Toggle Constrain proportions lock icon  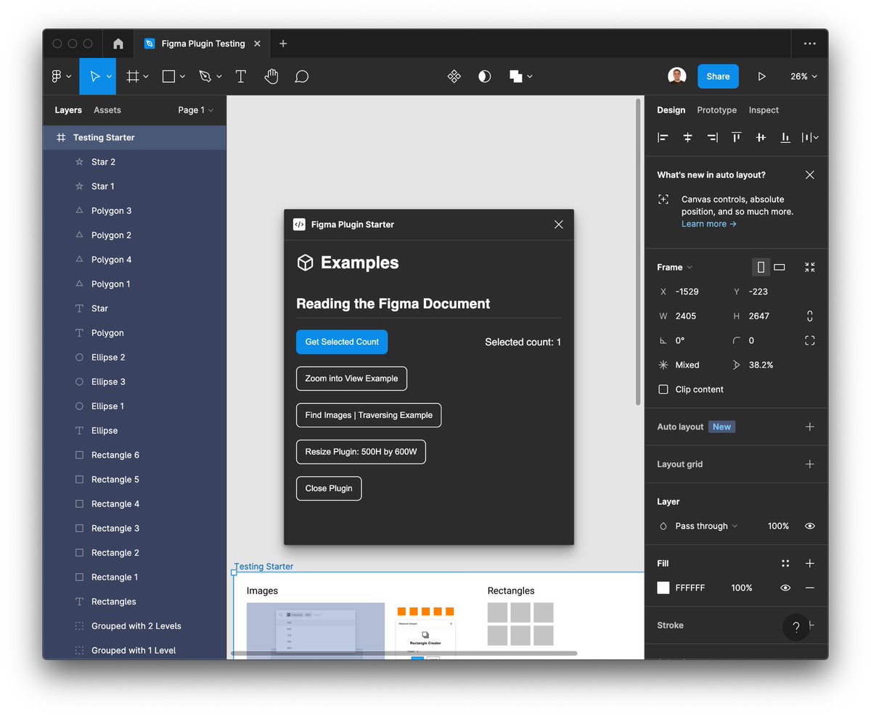tap(810, 316)
